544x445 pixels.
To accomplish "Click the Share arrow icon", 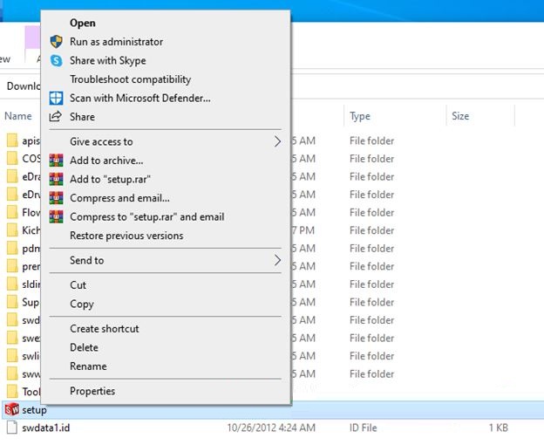I will point(56,117).
